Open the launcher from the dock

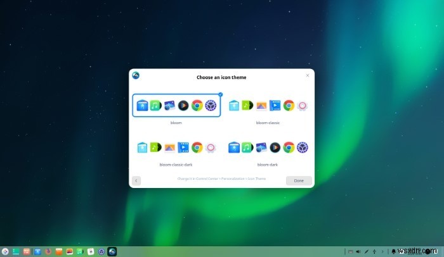5,251
